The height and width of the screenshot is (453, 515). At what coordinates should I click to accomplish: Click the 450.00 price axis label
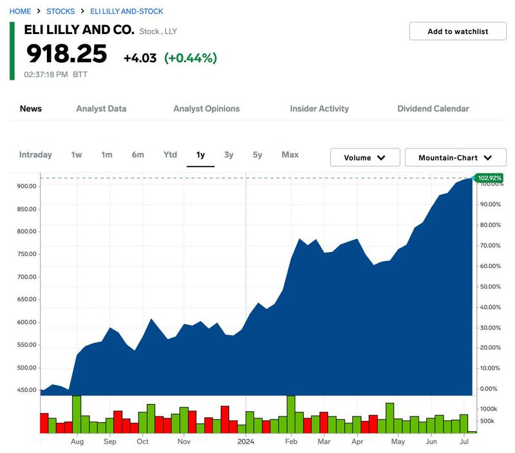coord(26,390)
